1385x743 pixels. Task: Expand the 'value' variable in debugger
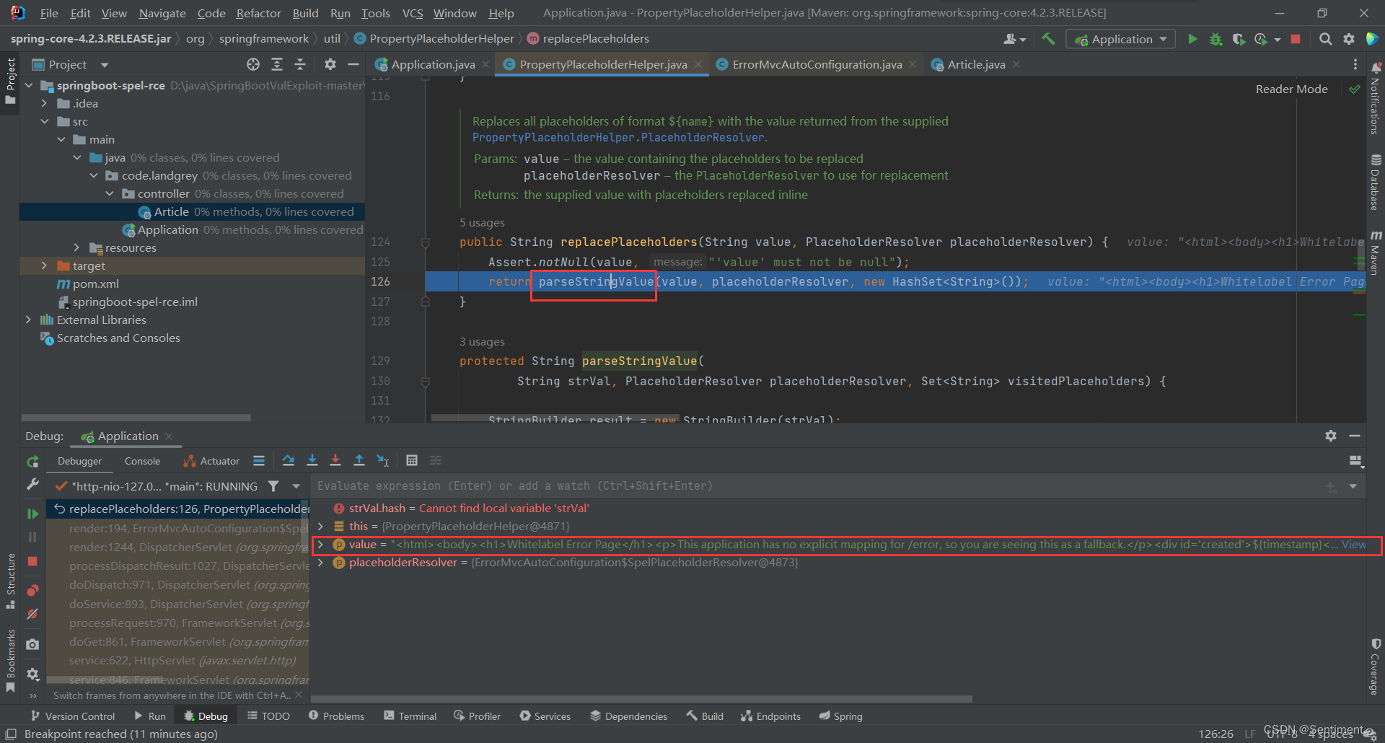(x=320, y=545)
